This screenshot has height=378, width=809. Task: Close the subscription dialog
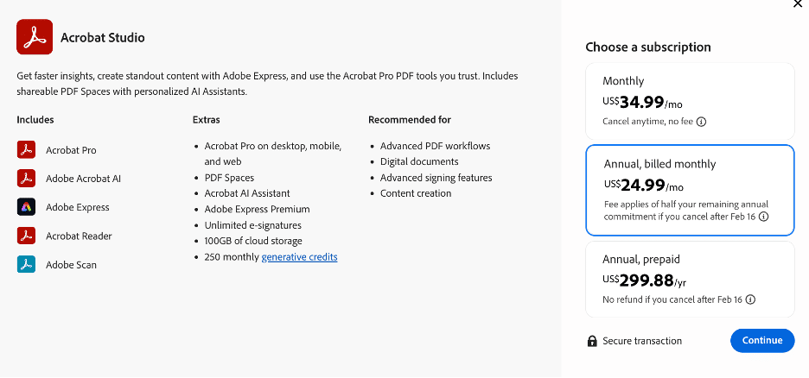point(797,3)
